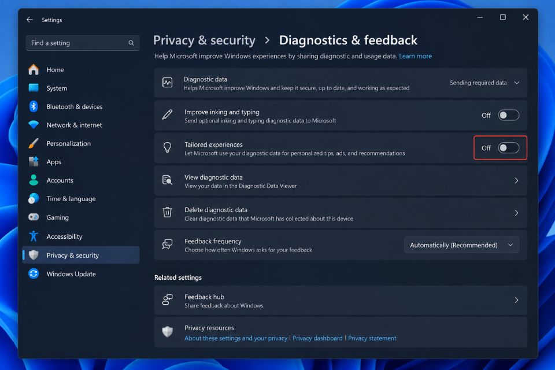Screen dimensions: 555x370
Task: Click the Gaming controller icon
Action: pyautogui.click(x=34, y=217)
